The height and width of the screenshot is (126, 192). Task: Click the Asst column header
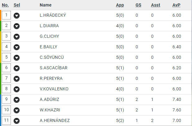click(155, 5)
